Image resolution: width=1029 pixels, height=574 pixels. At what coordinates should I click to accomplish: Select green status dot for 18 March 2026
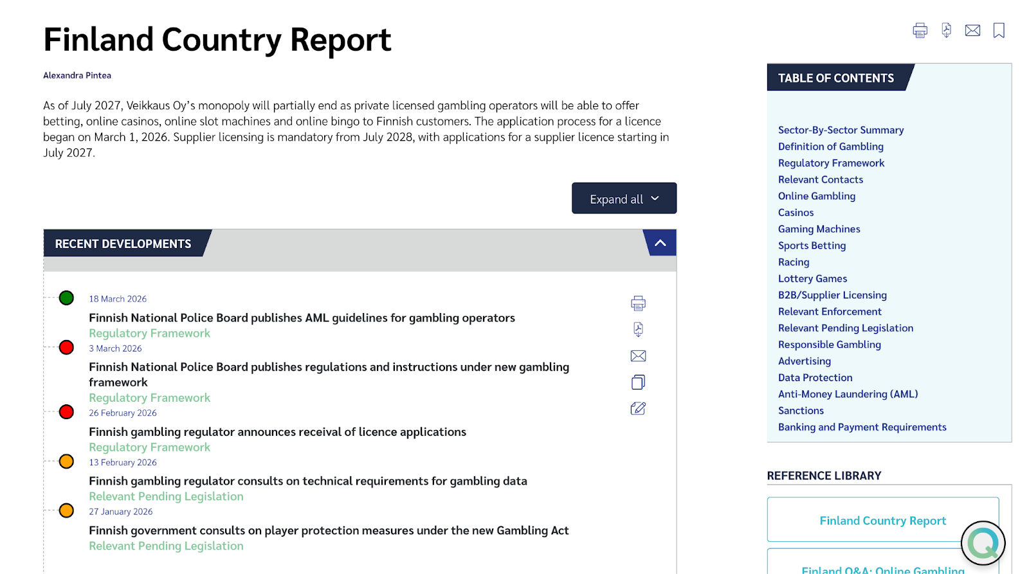(x=66, y=298)
